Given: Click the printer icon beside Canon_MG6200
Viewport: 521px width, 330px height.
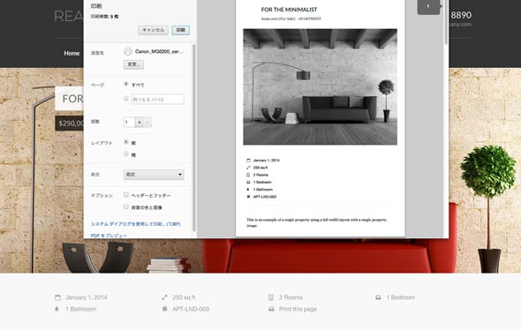Looking at the screenshot, I should tap(128, 51).
